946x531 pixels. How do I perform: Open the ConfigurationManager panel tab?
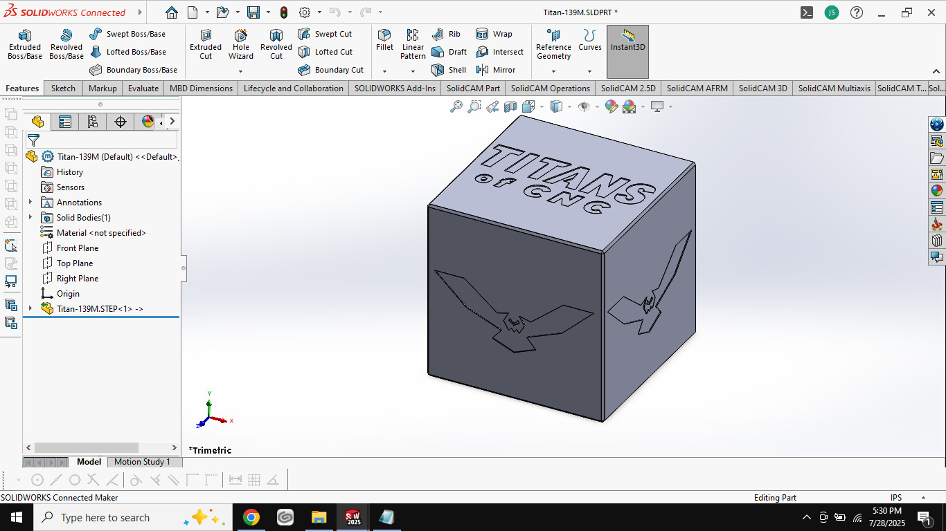93,122
